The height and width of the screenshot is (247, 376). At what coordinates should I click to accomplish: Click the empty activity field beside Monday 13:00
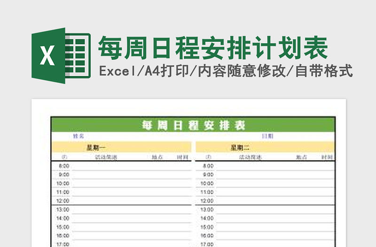pyautogui.click(x=132, y=209)
